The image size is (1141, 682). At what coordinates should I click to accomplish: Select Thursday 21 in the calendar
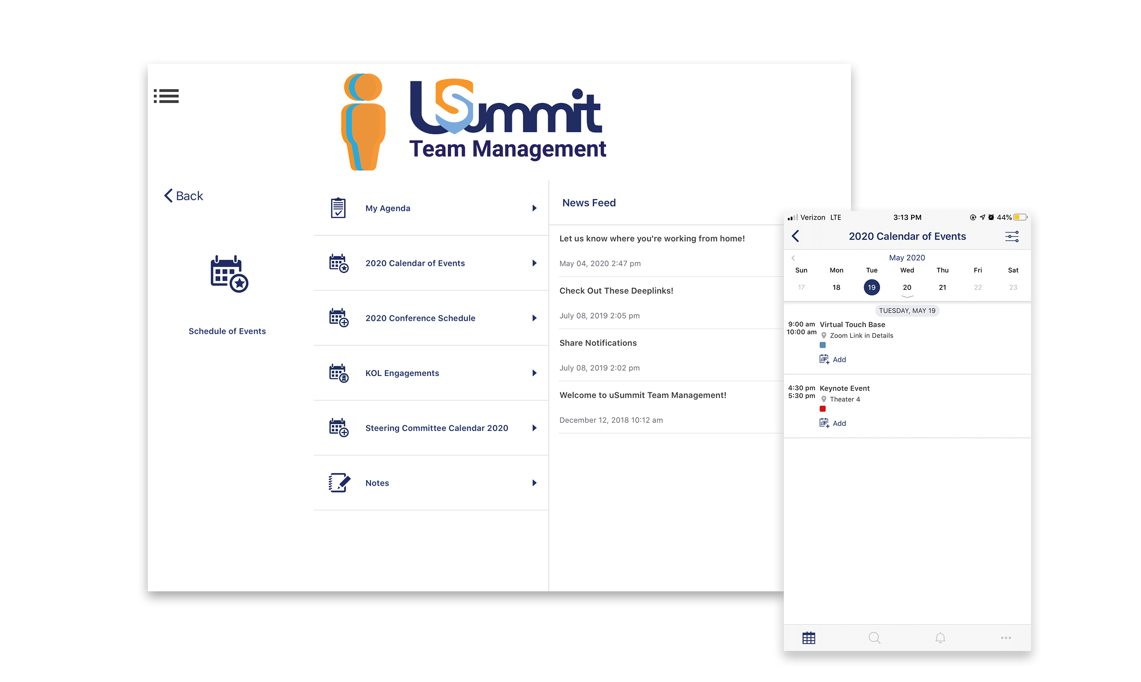pyautogui.click(x=942, y=287)
